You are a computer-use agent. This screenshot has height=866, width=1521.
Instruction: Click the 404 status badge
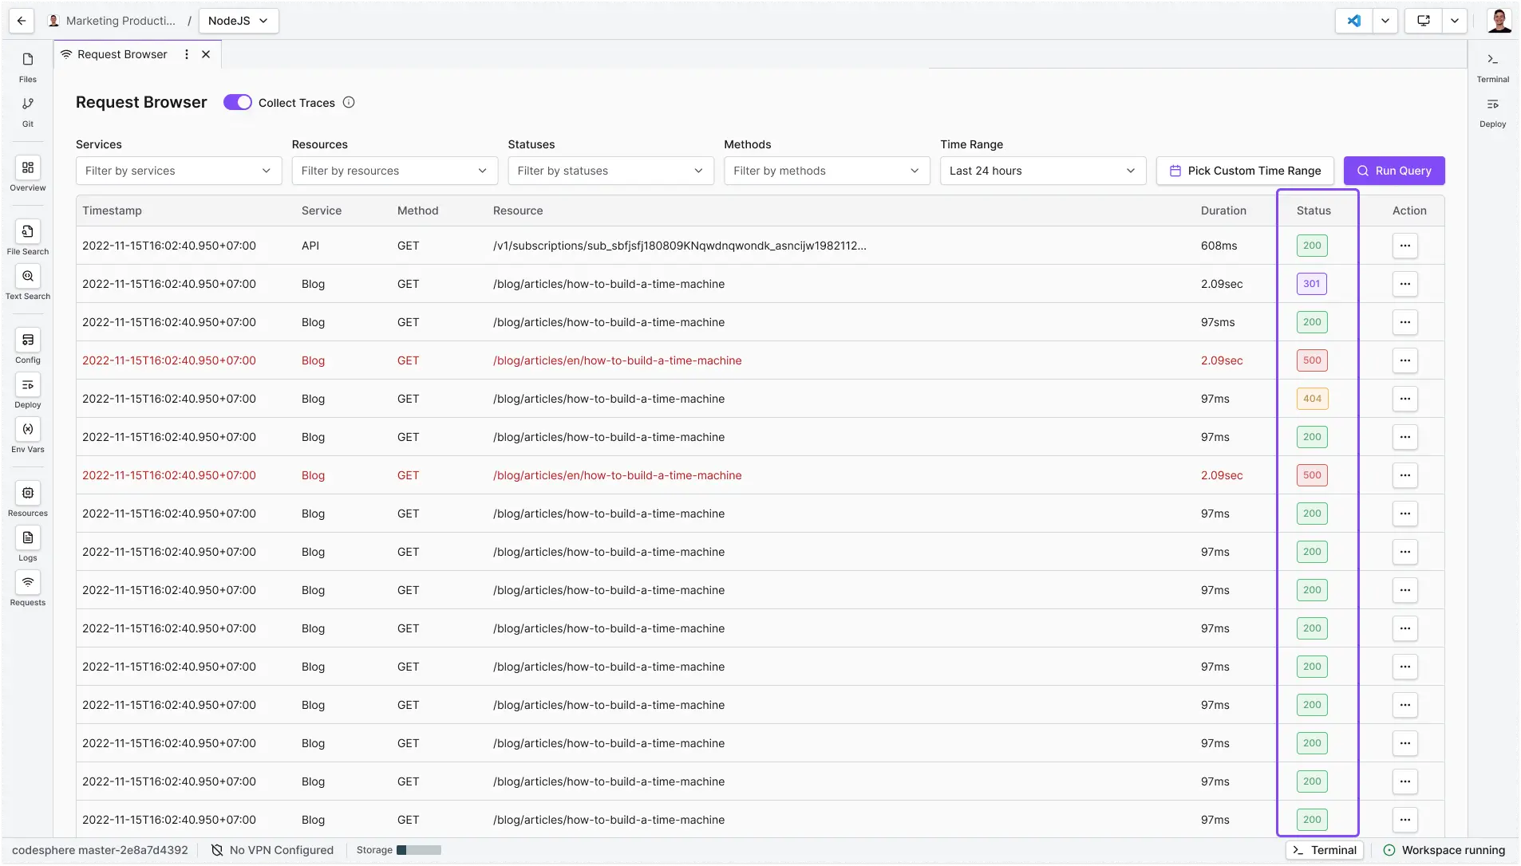coord(1312,399)
